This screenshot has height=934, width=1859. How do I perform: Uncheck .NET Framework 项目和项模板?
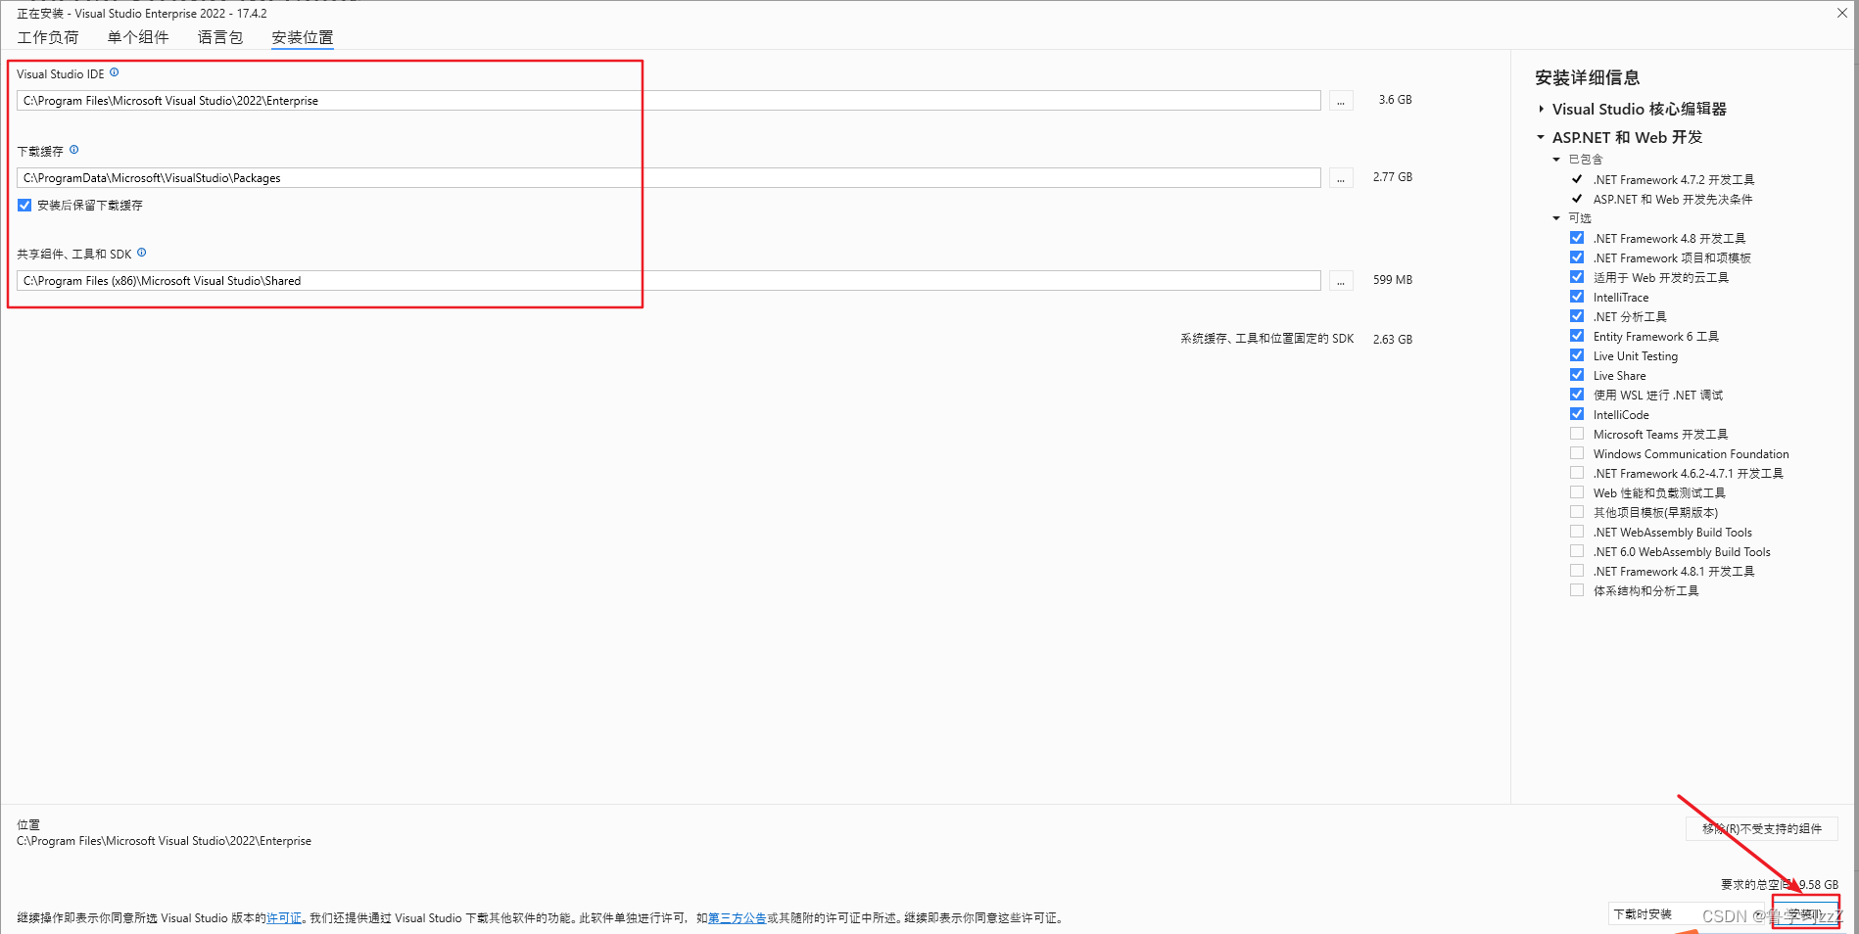[x=1577, y=257]
